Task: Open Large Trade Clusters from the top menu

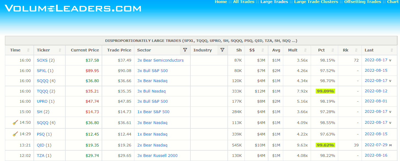Action: [316, 2]
